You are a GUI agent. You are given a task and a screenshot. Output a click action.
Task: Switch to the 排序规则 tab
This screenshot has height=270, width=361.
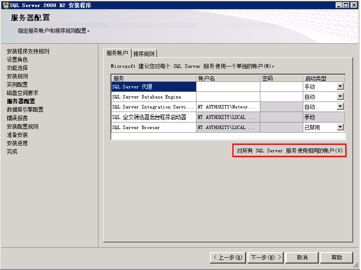click(x=144, y=54)
